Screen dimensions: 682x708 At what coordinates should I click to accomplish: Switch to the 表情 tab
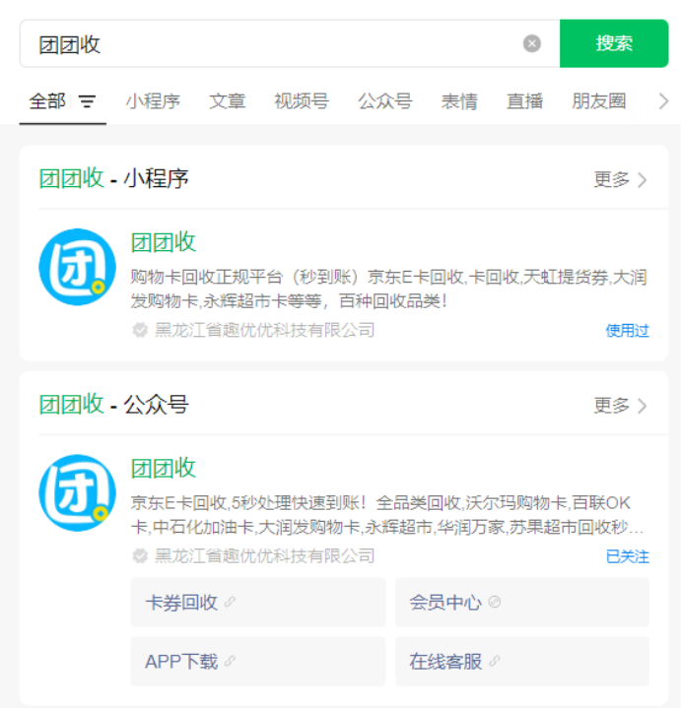click(459, 101)
